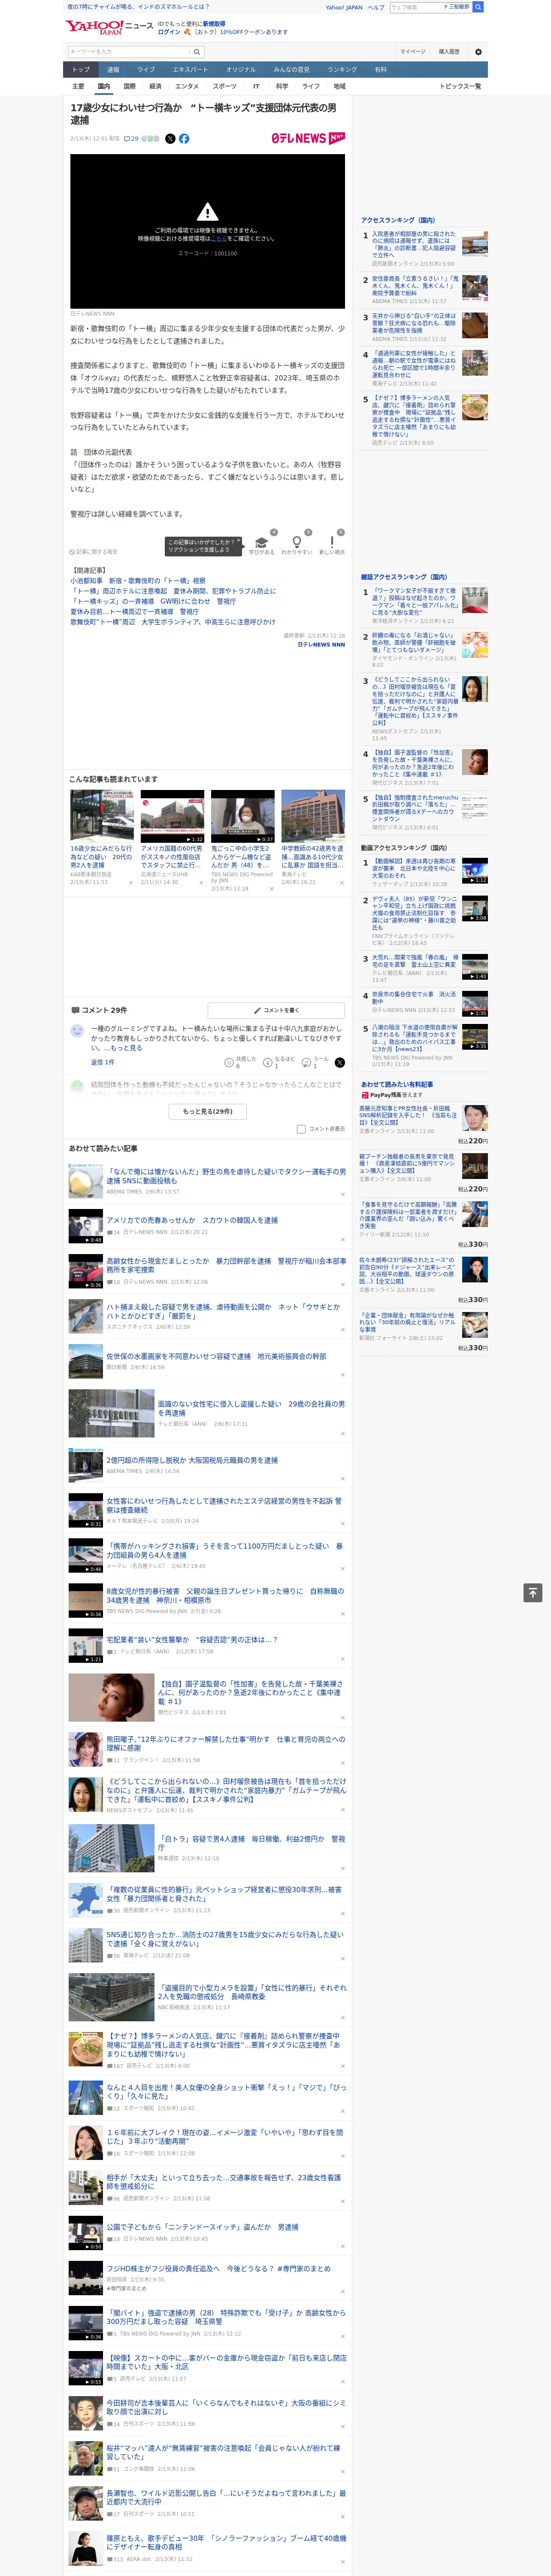Switch to the ライブ navigation tab
The height and width of the screenshot is (2576, 551).
[146, 70]
